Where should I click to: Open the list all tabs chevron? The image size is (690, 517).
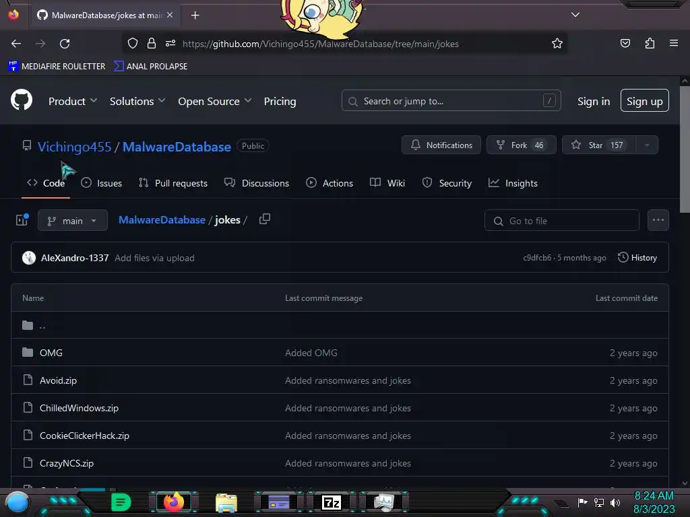click(575, 15)
